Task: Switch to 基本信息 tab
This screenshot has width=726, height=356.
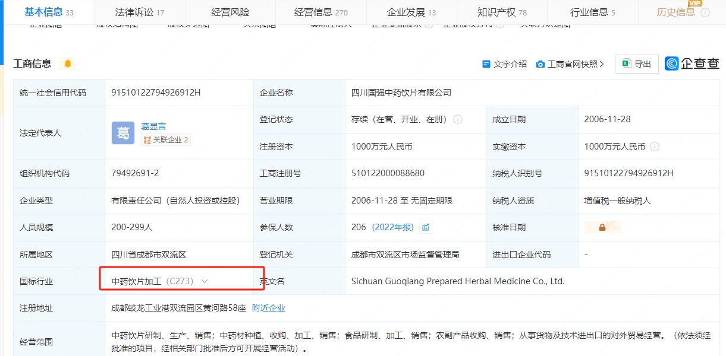Action: pos(49,12)
